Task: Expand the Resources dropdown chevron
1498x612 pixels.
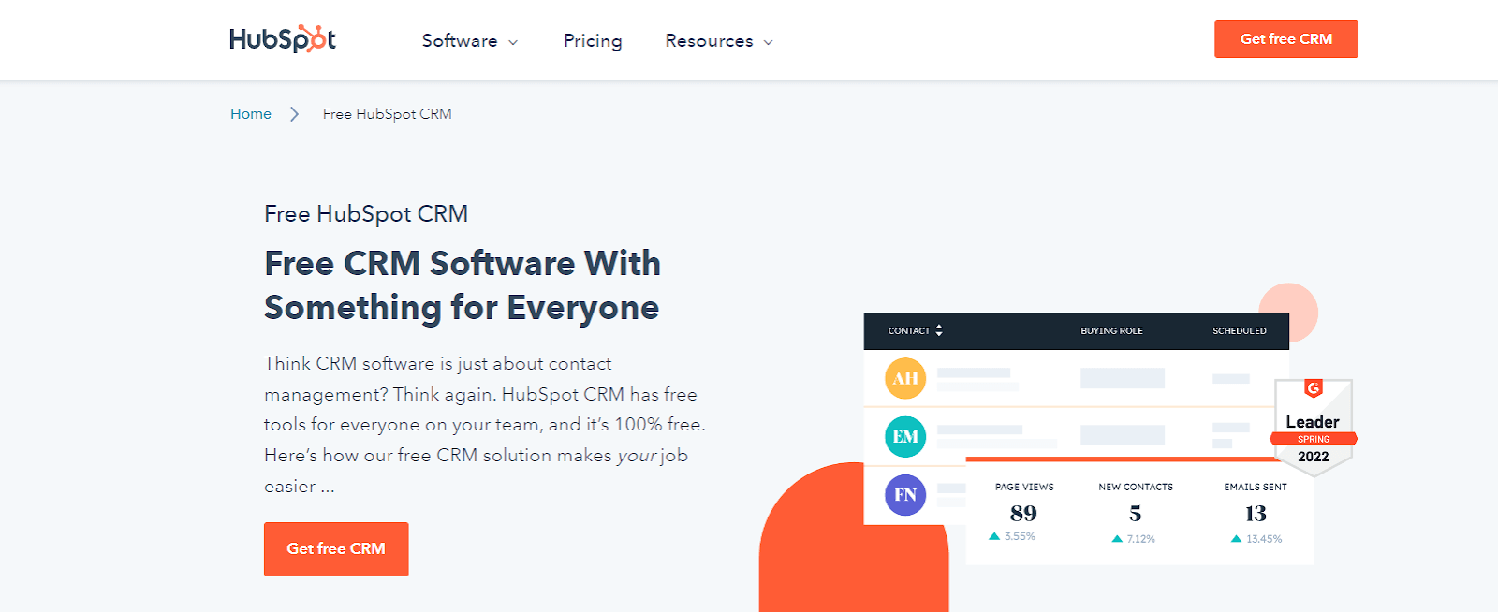Action: point(769,42)
